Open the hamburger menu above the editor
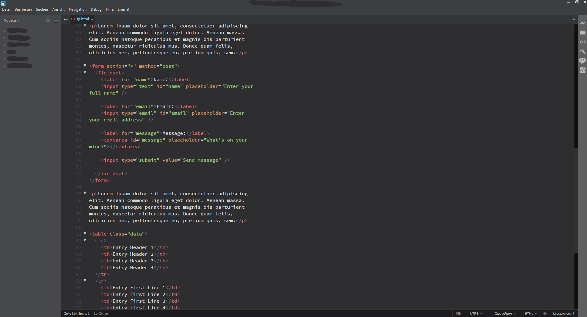Image resolution: width=587 pixels, height=317 pixels. click(x=574, y=19)
